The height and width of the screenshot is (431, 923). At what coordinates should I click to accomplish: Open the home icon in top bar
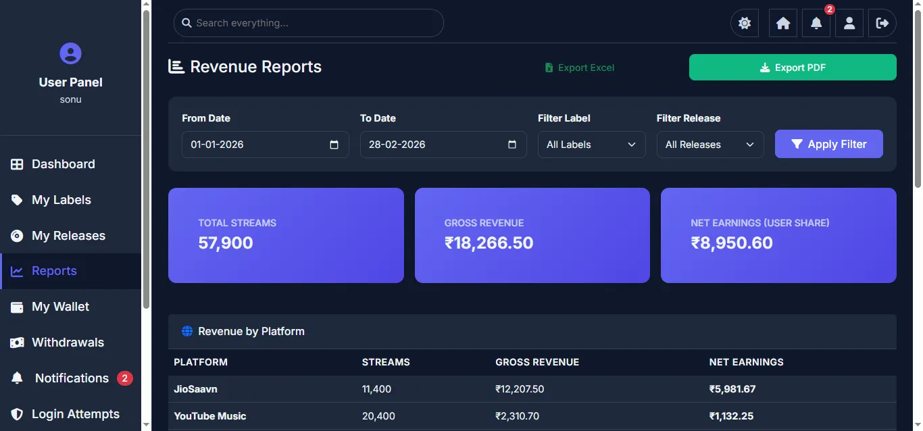(783, 23)
